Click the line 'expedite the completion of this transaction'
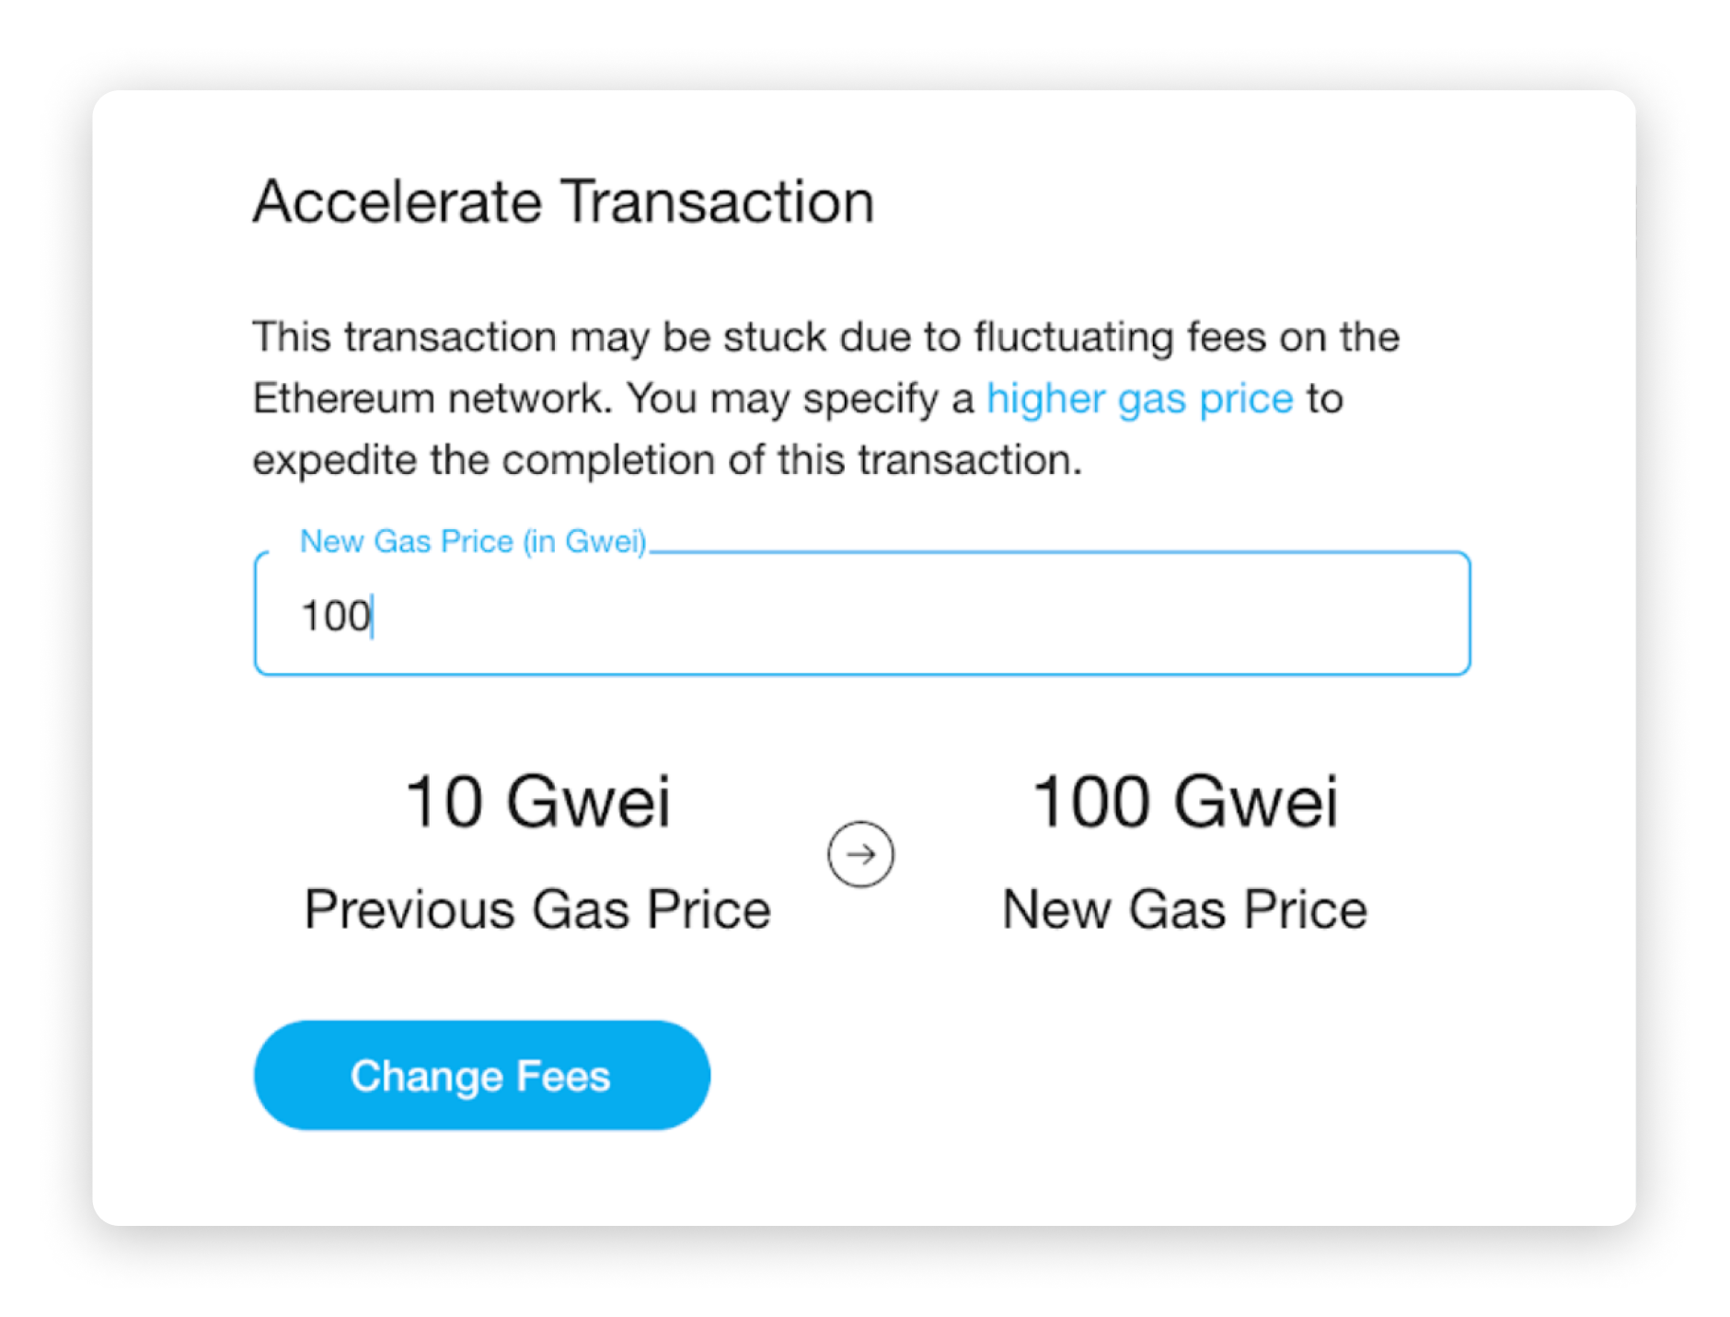 [666, 459]
